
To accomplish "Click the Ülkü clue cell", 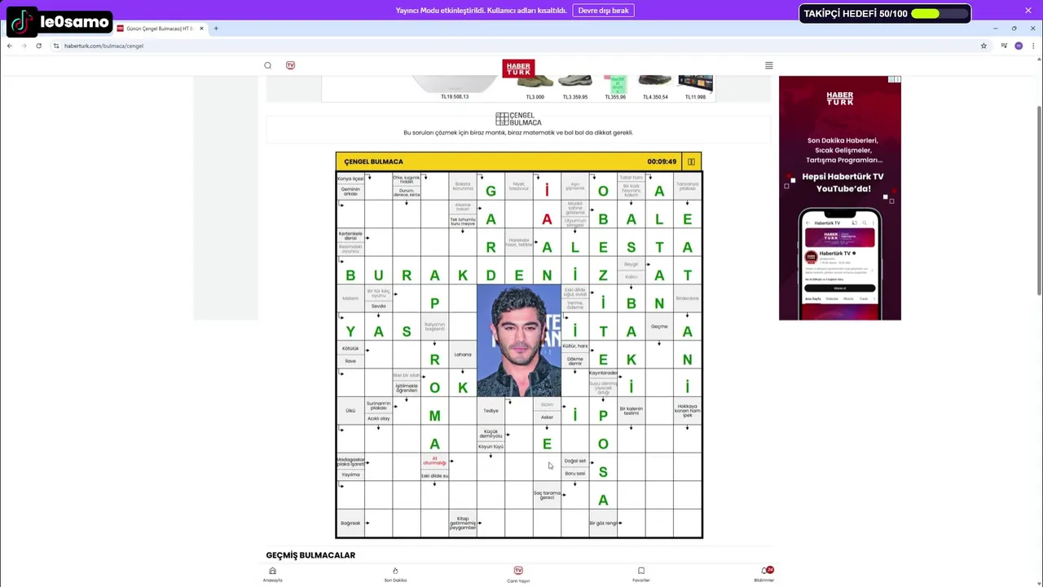I will click(350, 411).
